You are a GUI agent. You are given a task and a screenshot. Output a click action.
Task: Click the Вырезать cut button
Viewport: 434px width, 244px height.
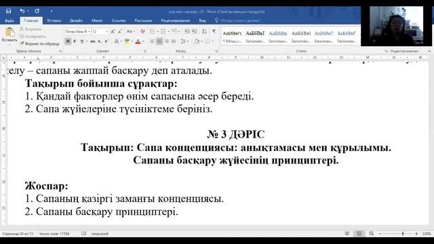tap(31, 29)
